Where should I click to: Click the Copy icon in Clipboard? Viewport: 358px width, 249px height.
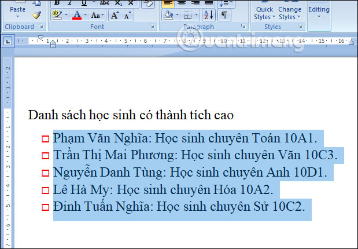click(36, 3)
